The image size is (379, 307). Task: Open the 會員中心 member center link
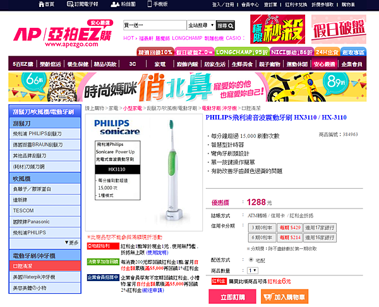click(x=250, y=4)
